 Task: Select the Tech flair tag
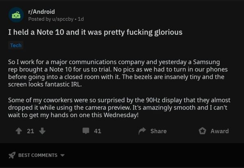[x=16, y=46]
